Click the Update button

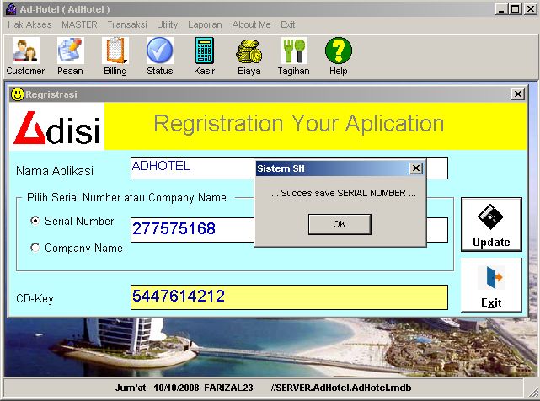[x=491, y=224]
